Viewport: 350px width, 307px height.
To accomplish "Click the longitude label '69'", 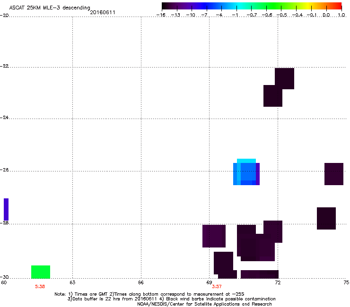I will (x=209, y=282).
